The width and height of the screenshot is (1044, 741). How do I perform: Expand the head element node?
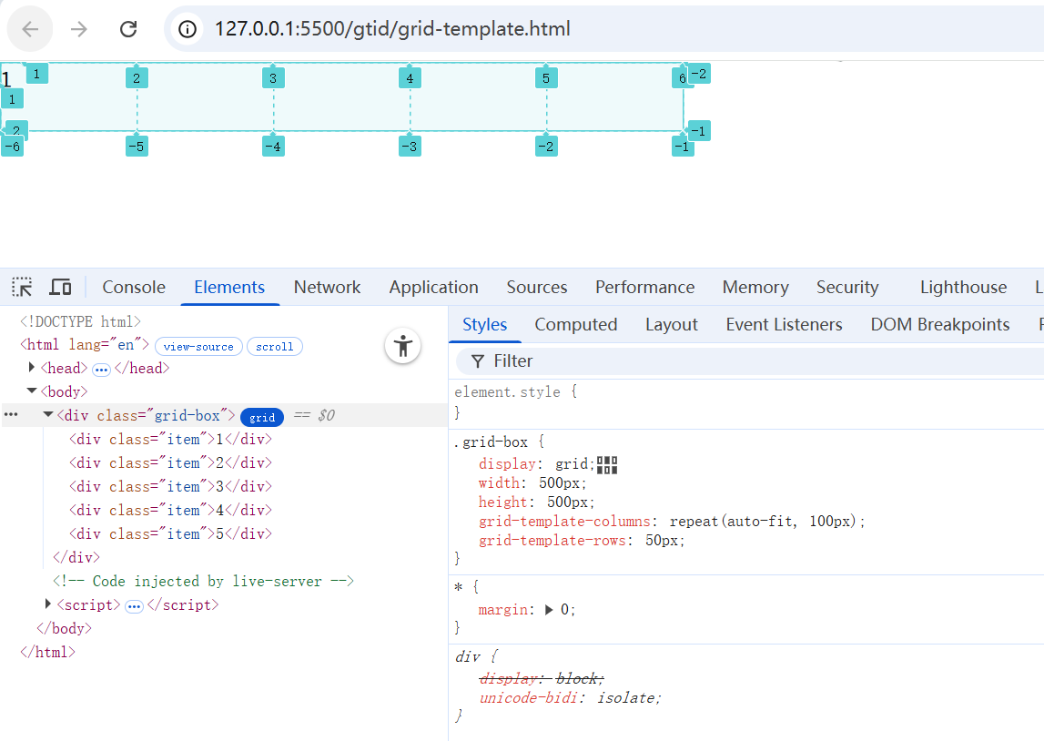tap(31, 367)
